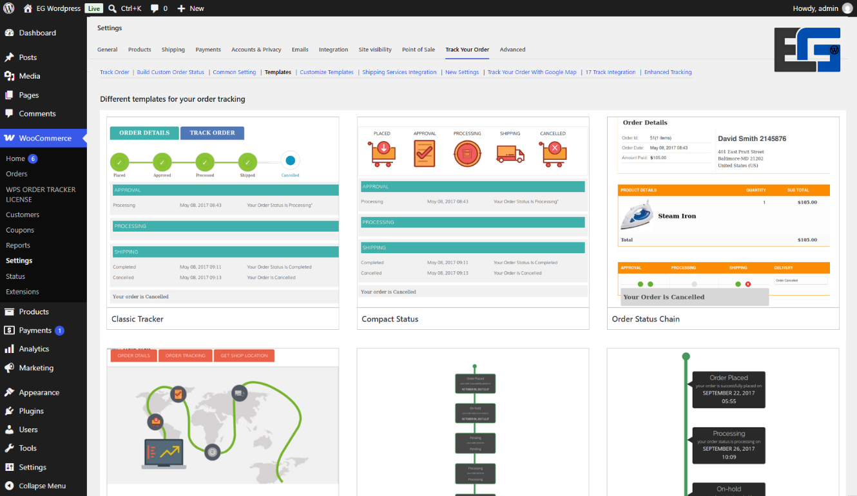Select the Classic Tracker template thumbnail
Image resolution: width=857 pixels, height=496 pixels.
(223, 212)
